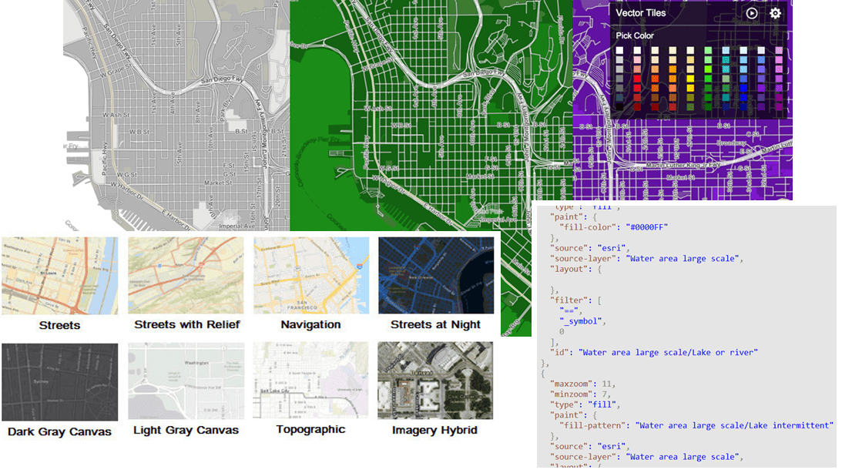Viewport: 842px width, 473px height.
Task: Click the play icon in Vector Tiles panel
Action: (751, 13)
